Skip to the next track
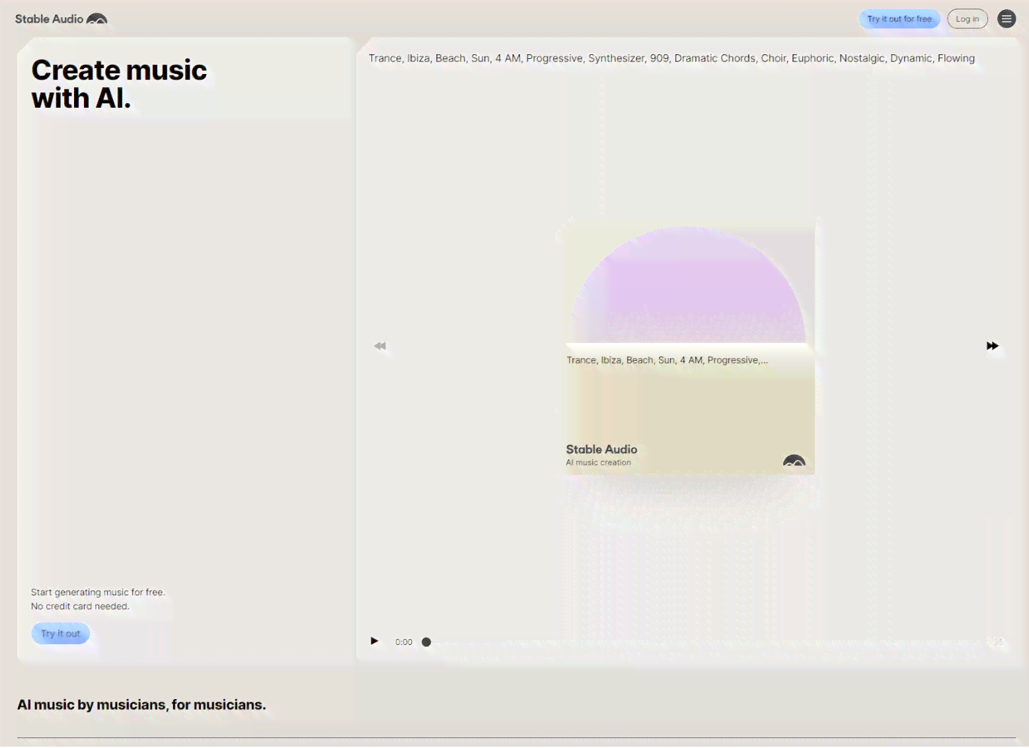Screen dimensions: 1029x748 992,346
